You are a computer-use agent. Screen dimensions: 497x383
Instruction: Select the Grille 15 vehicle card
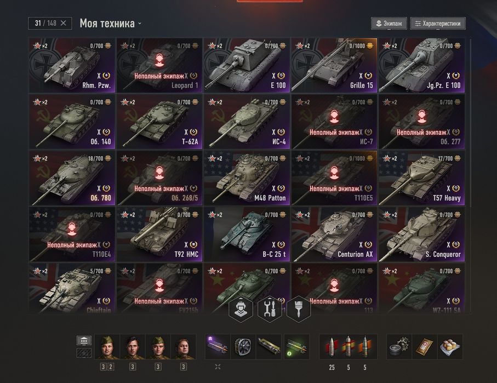point(334,65)
